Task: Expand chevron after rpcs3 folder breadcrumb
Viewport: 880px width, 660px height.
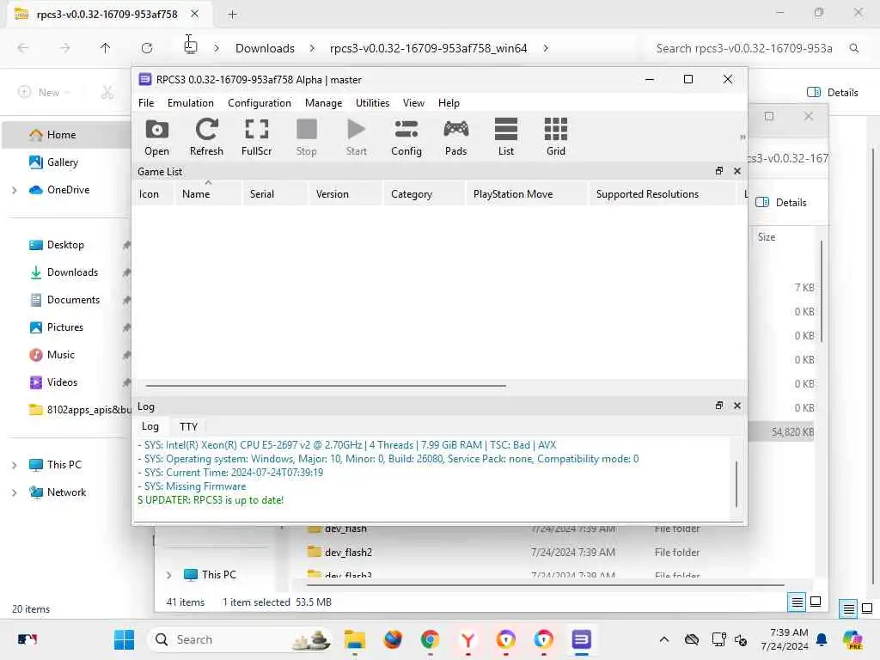Action: pyautogui.click(x=546, y=48)
